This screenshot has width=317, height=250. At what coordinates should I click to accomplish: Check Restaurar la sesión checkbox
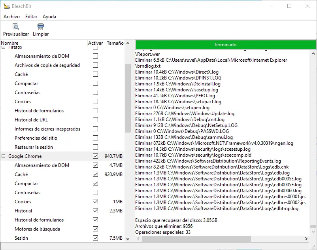[x=95, y=147]
